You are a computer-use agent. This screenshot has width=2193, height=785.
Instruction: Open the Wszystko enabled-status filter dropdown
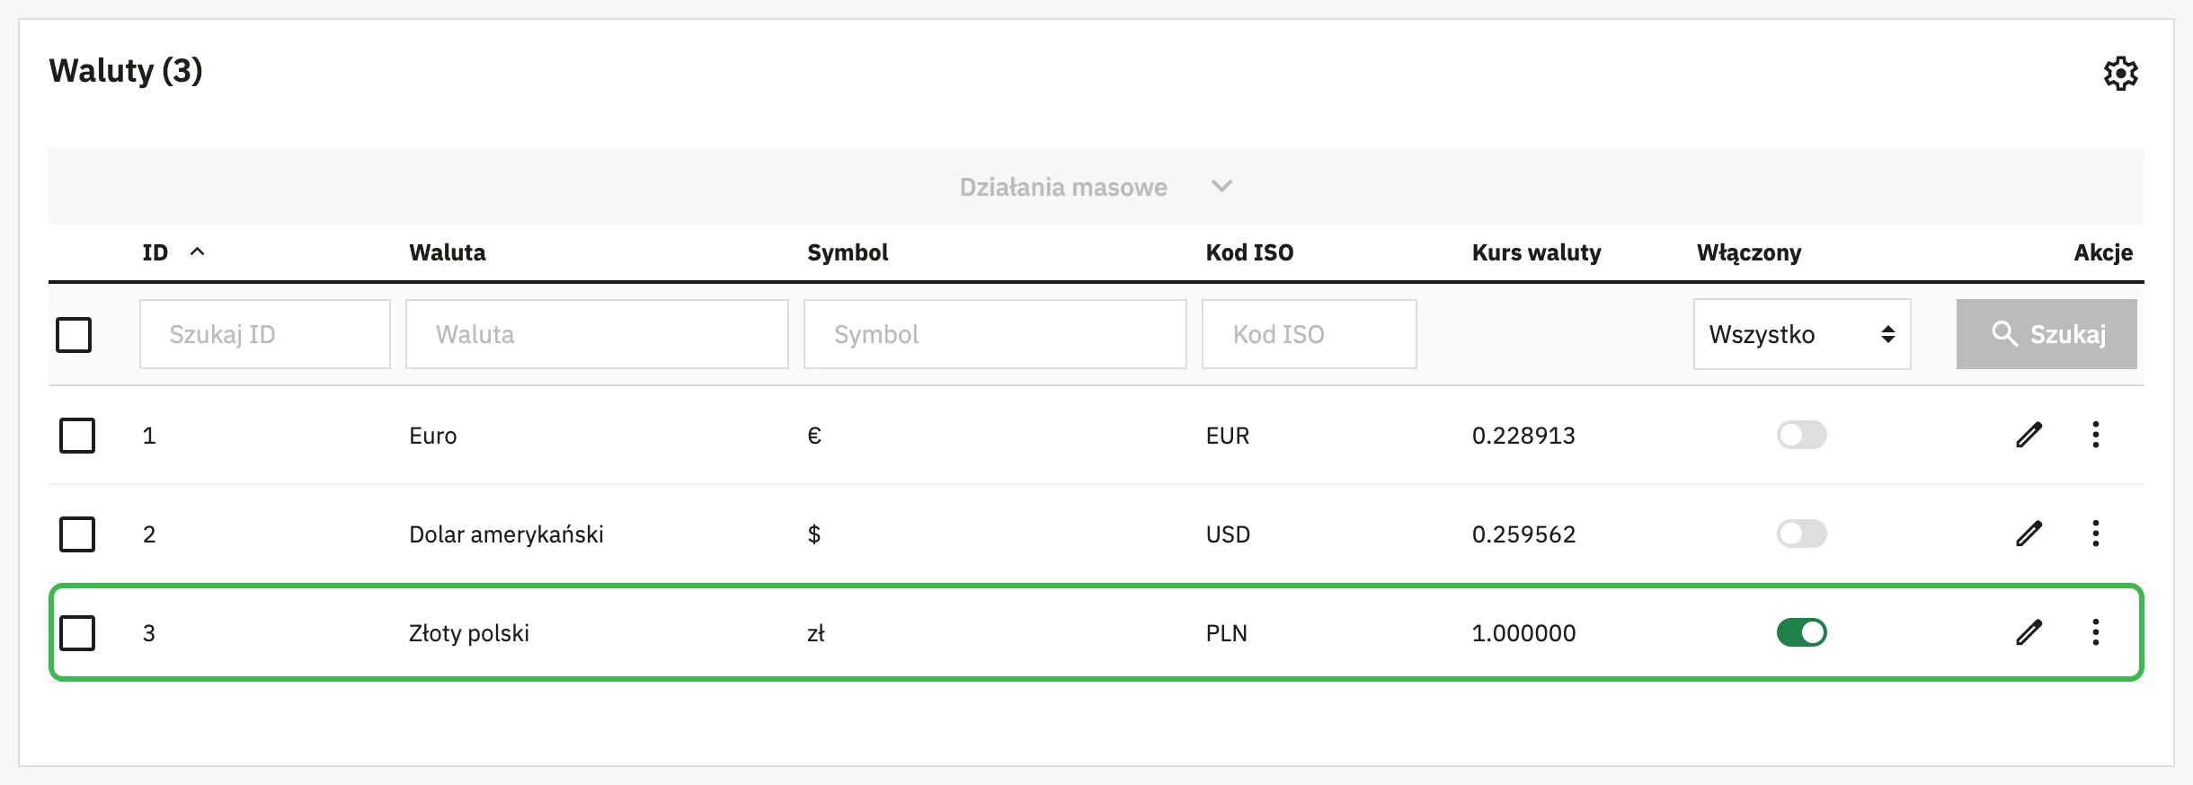coord(1802,334)
